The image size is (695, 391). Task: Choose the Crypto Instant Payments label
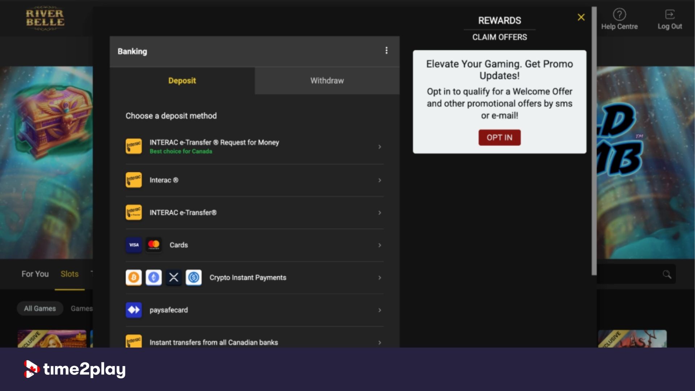[248, 278]
